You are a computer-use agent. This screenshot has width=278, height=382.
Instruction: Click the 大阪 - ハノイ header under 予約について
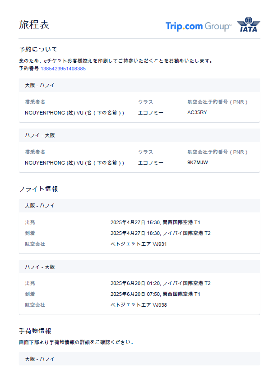[40, 85]
